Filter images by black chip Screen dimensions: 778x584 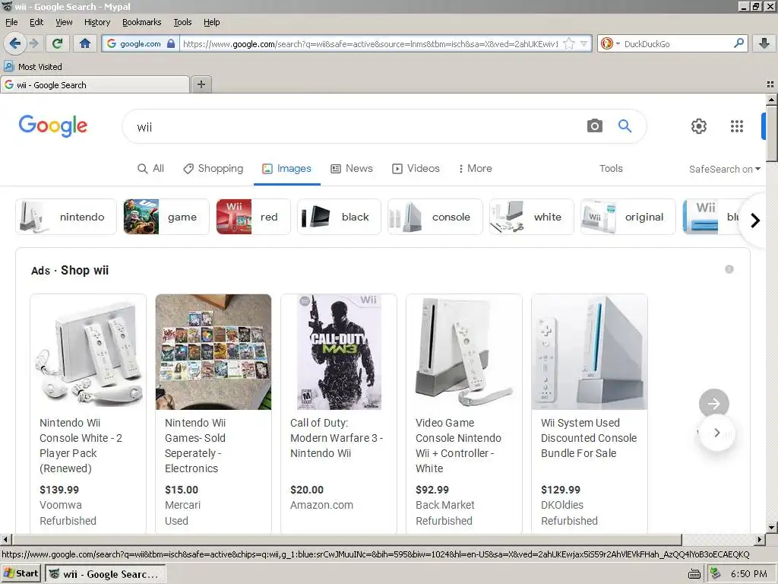point(339,217)
